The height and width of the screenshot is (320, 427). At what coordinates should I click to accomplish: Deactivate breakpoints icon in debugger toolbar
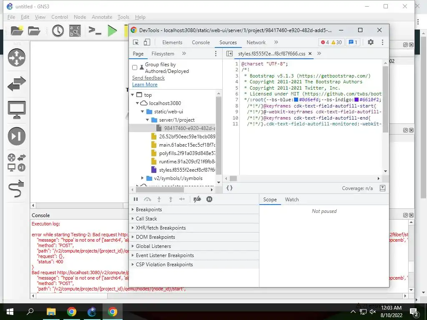197,199
